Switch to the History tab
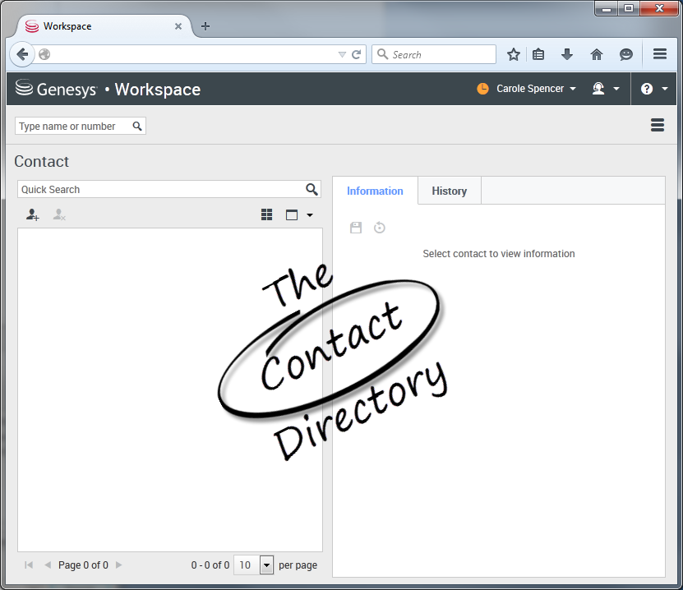Image resolution: width=683 pixels, height=590 pixels. coord(449,191)
